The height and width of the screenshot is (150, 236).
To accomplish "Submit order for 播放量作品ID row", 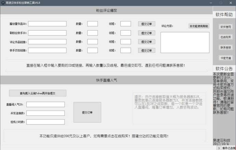I will click(x=147, y=24).
